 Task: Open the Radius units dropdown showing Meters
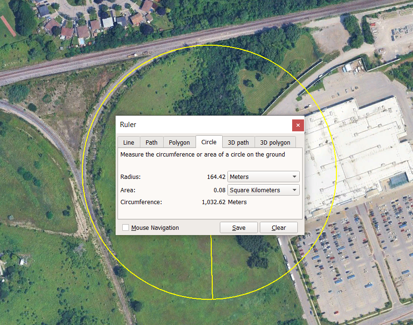point(263,177)
